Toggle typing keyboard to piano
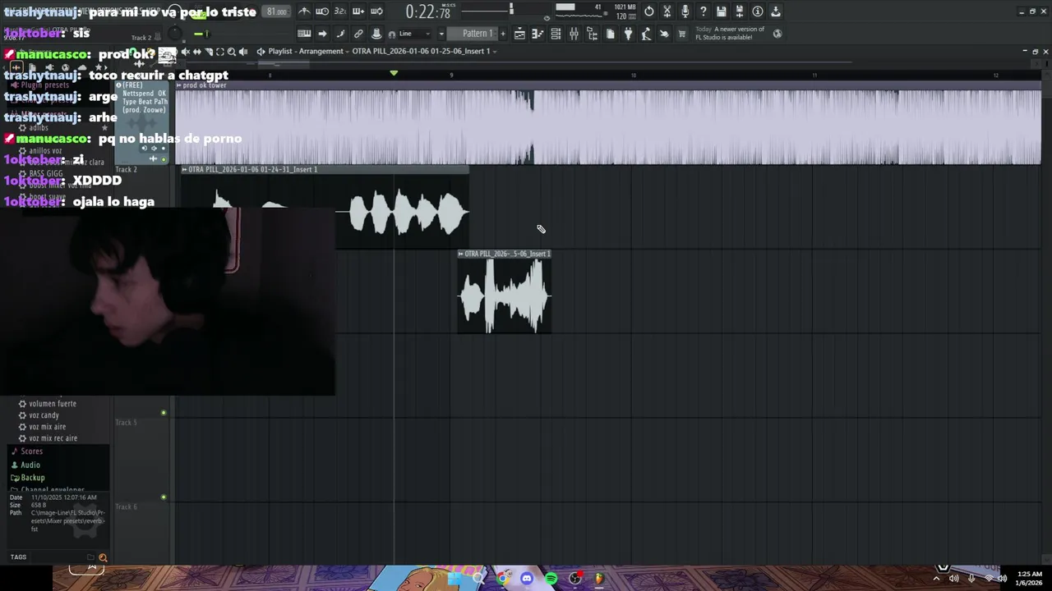Screen dimensions: 1052x591 (304, 34)
